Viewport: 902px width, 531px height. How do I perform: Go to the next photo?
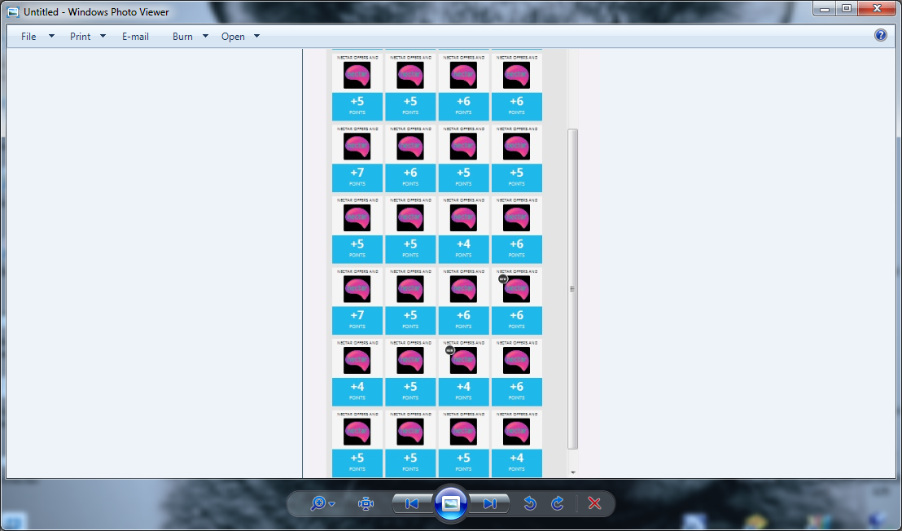pos(489,504)
